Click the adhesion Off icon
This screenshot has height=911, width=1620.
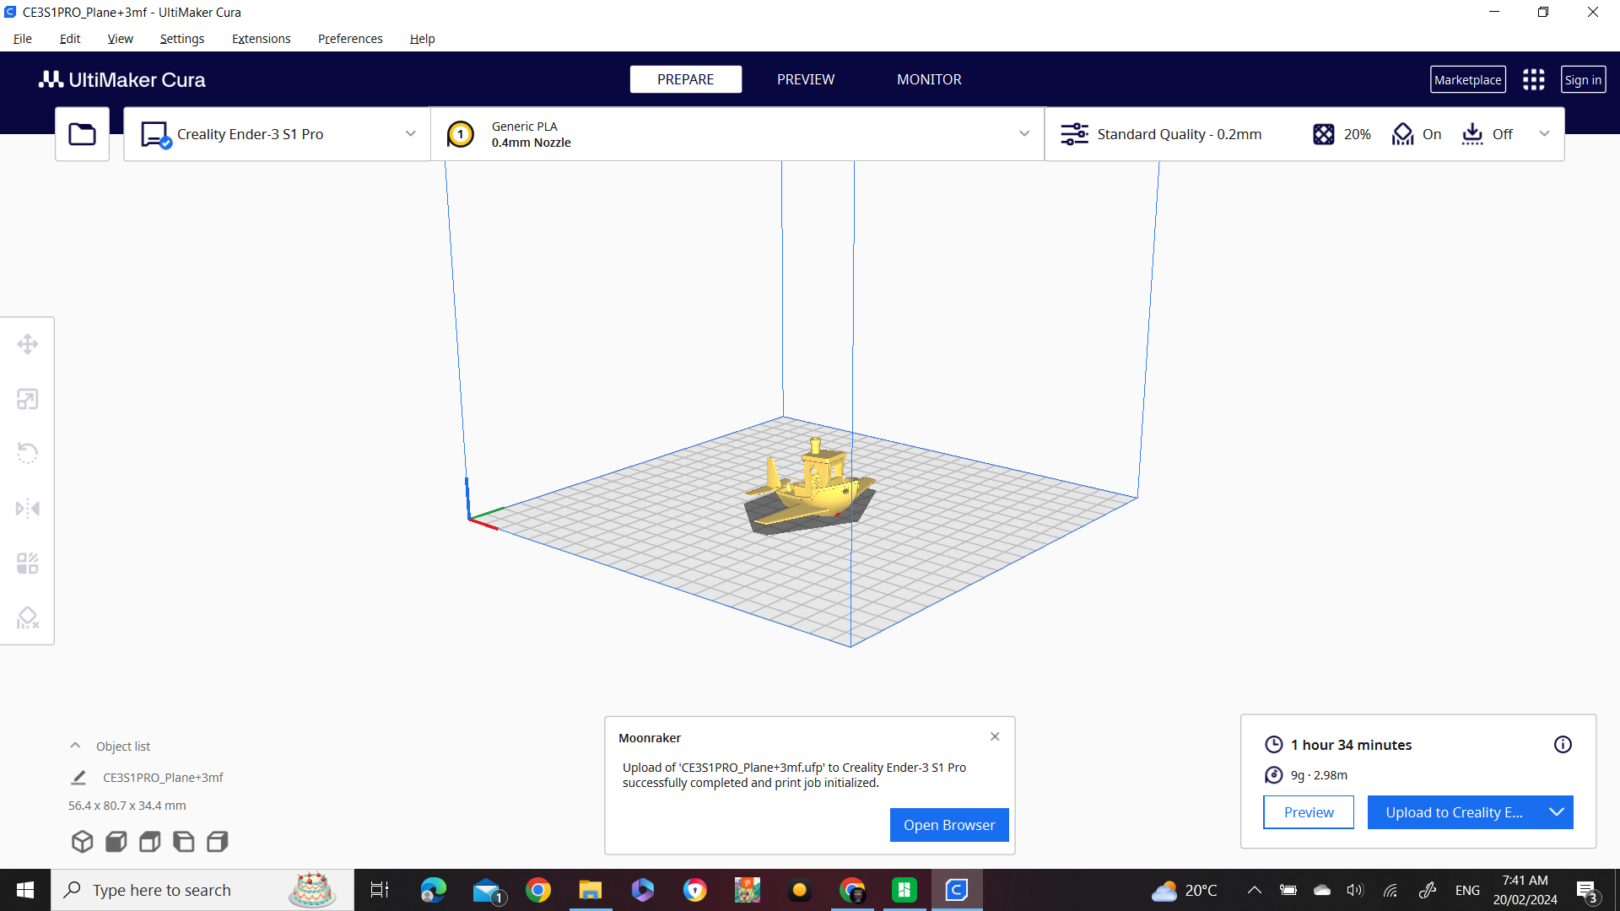1472,134
